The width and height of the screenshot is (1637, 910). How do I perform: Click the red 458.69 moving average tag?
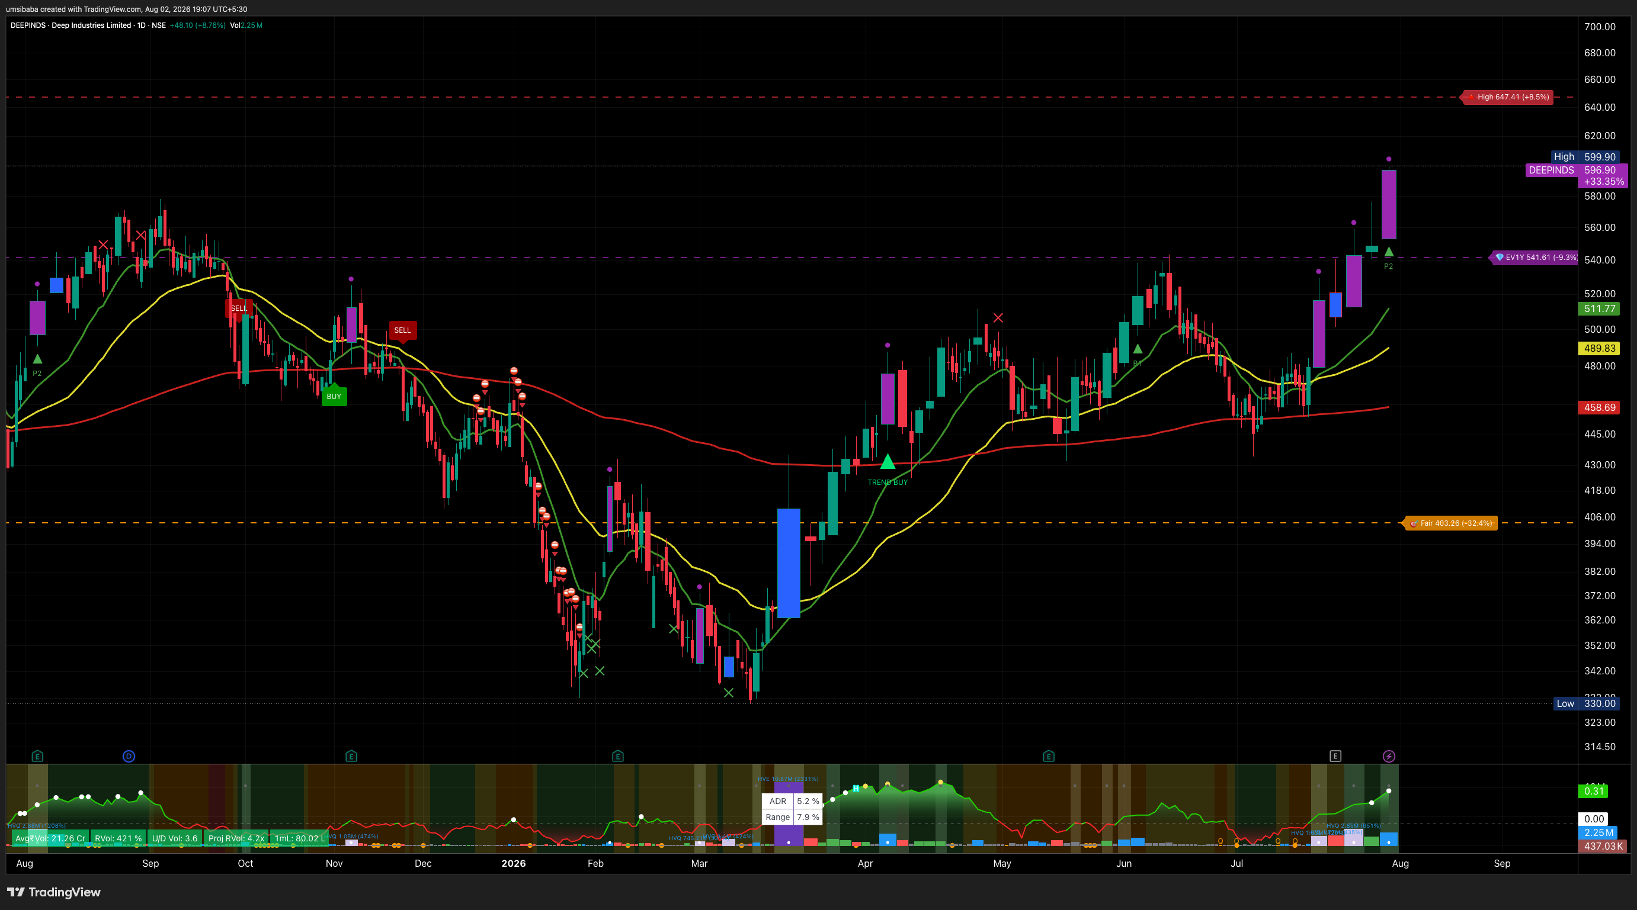click(x=1600, y=408)
